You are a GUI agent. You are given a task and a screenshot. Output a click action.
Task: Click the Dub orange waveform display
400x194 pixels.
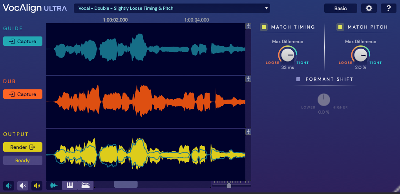click(x=146, y=102)
